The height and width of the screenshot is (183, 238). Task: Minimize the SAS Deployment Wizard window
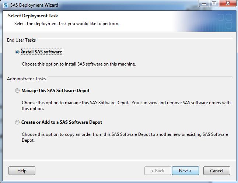(204, 4)
